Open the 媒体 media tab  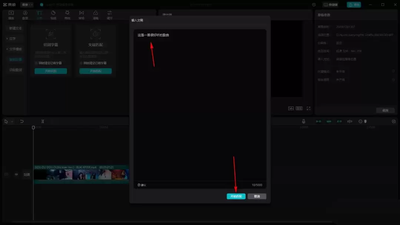pyautogui.click(x=11, y=15)
